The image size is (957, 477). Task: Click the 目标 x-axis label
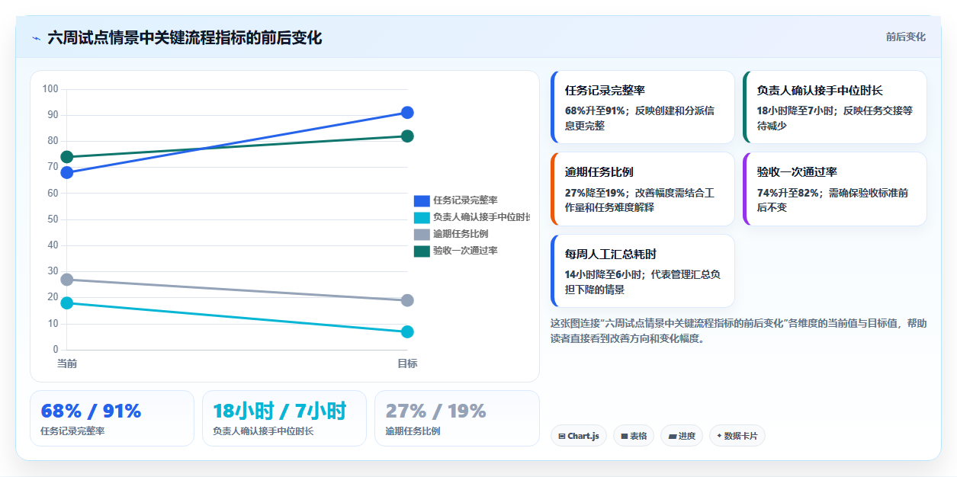[407, 363]
